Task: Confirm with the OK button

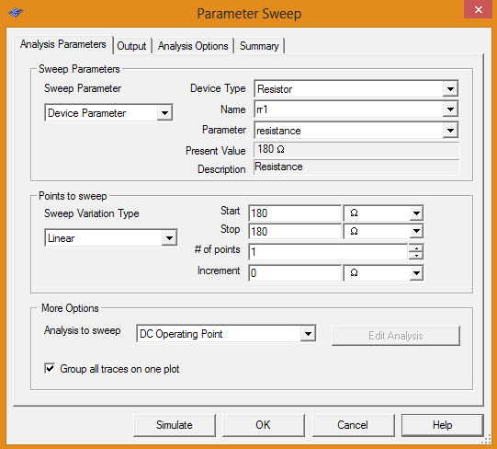Action: coord(263,425)
